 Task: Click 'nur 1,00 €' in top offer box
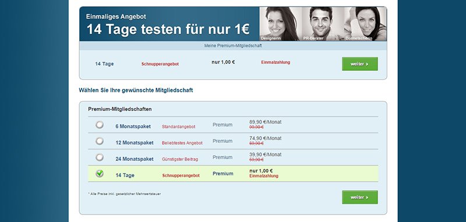pos(223,62)
